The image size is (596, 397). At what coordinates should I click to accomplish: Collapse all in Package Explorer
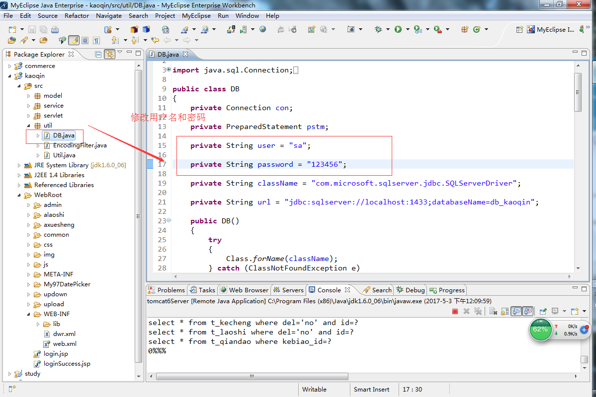pos(98,54)
